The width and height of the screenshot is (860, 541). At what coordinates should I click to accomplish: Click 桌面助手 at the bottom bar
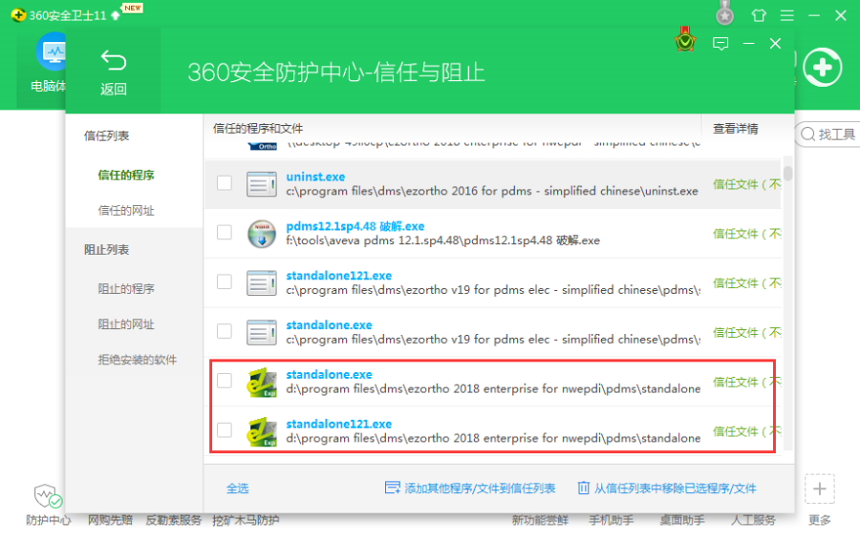tap(681, 520)
